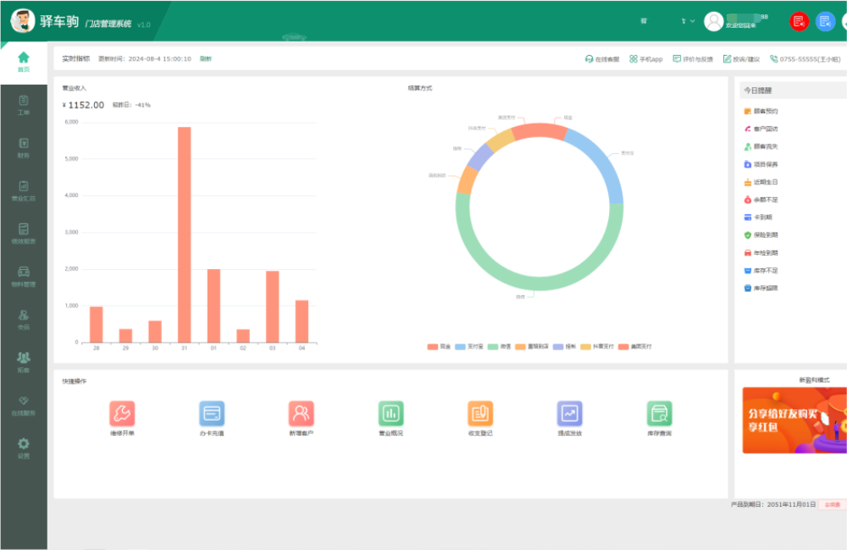This screenshot has width=847, height=550.
Task: Toggle the 支付宝 legend swatch
Action: click(460, 347)
